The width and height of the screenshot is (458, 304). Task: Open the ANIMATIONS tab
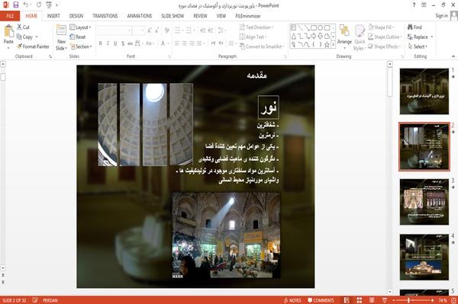click(x=140, y=16)
